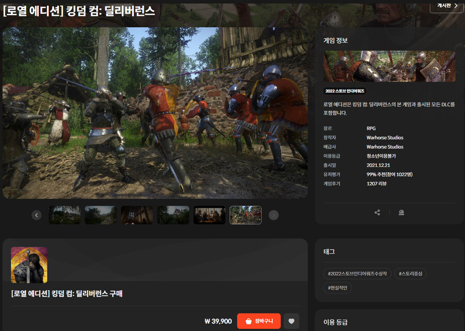Go to next screenshot thumbnails arrow

tap(274, 215)
